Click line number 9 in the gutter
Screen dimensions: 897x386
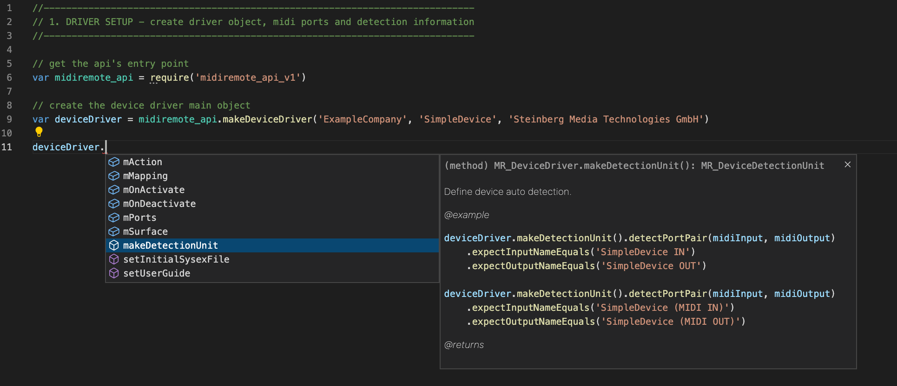(9, 119)
